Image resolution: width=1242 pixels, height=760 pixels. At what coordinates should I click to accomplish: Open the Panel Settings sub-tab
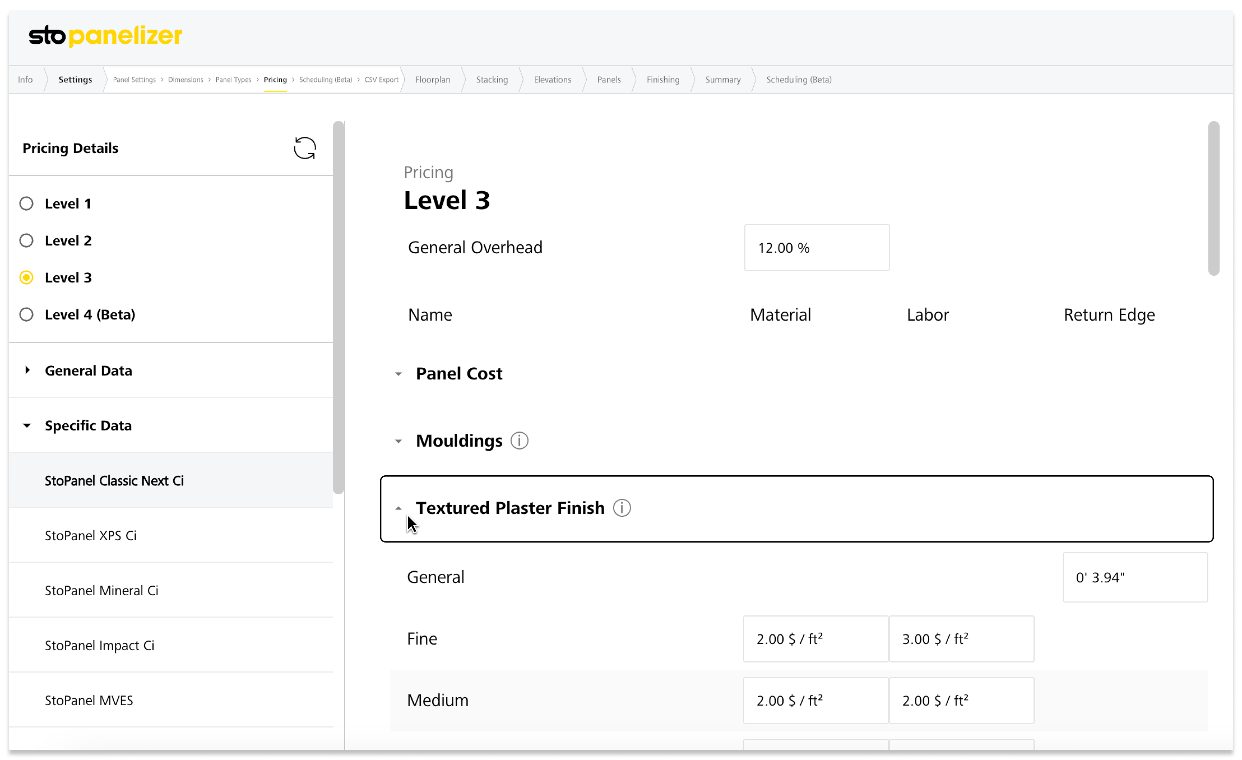click(x=134, y=80)
